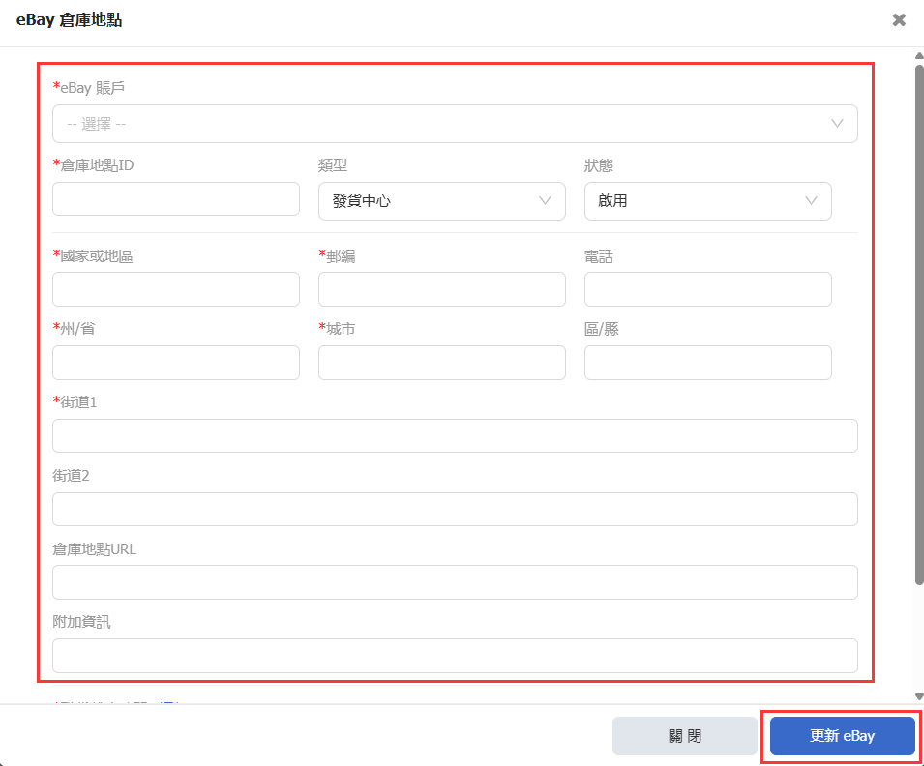Expand the 類型 dropdown showing 發貨中心
Viewport: 924px width, 766px height.
441,201
